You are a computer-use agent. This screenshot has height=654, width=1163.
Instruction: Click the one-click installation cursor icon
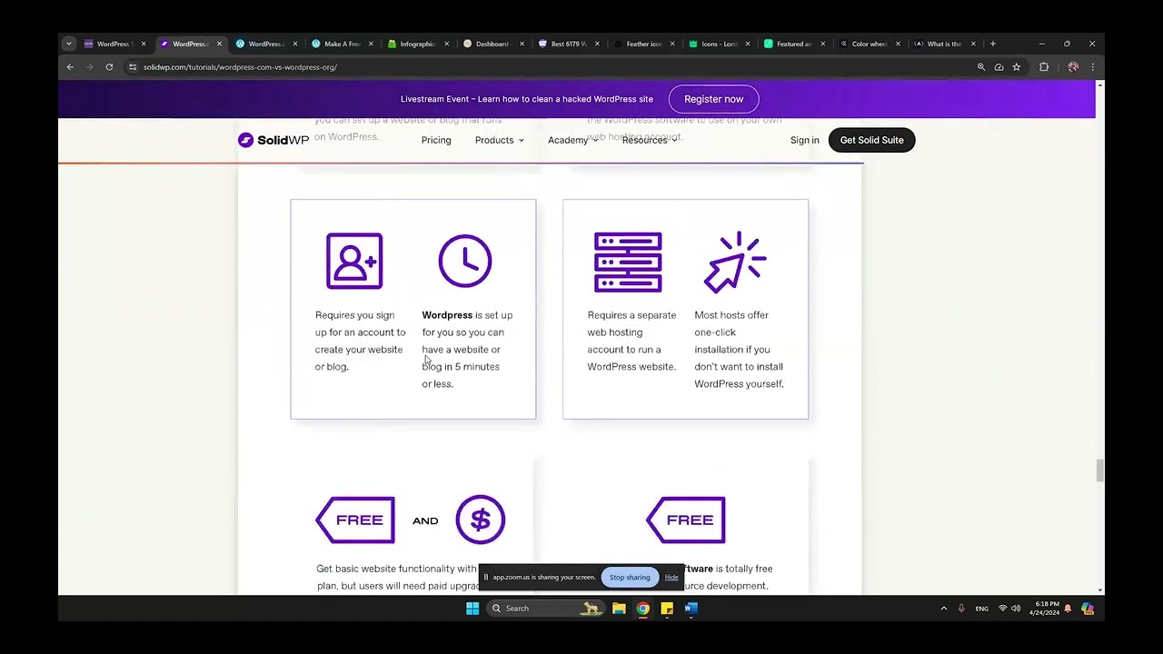[x=735, y=262]
